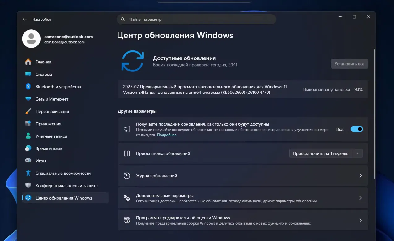Open Учетные записи settings
The height and width of the screenshot is (241, 394).
65,136
